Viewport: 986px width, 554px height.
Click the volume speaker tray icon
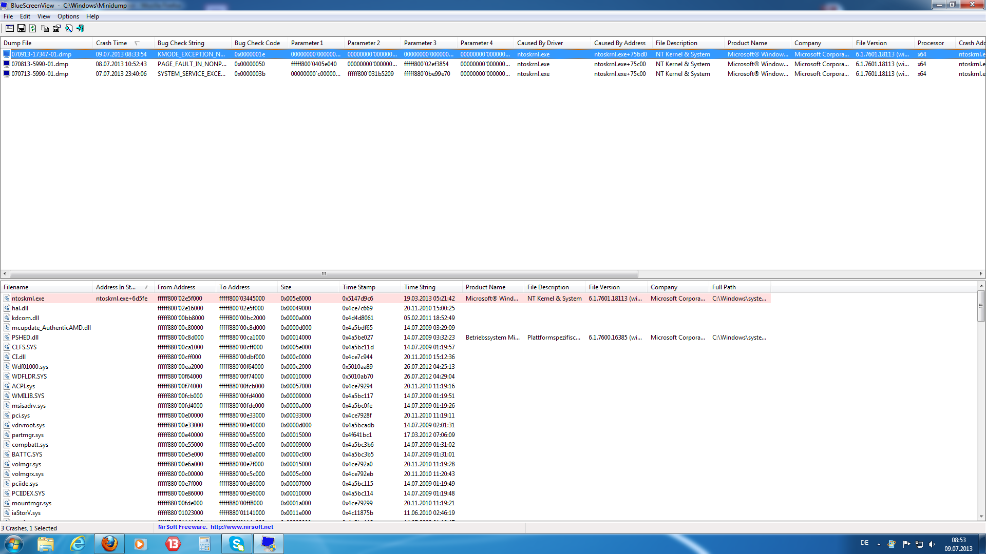(x=932, y=544)
